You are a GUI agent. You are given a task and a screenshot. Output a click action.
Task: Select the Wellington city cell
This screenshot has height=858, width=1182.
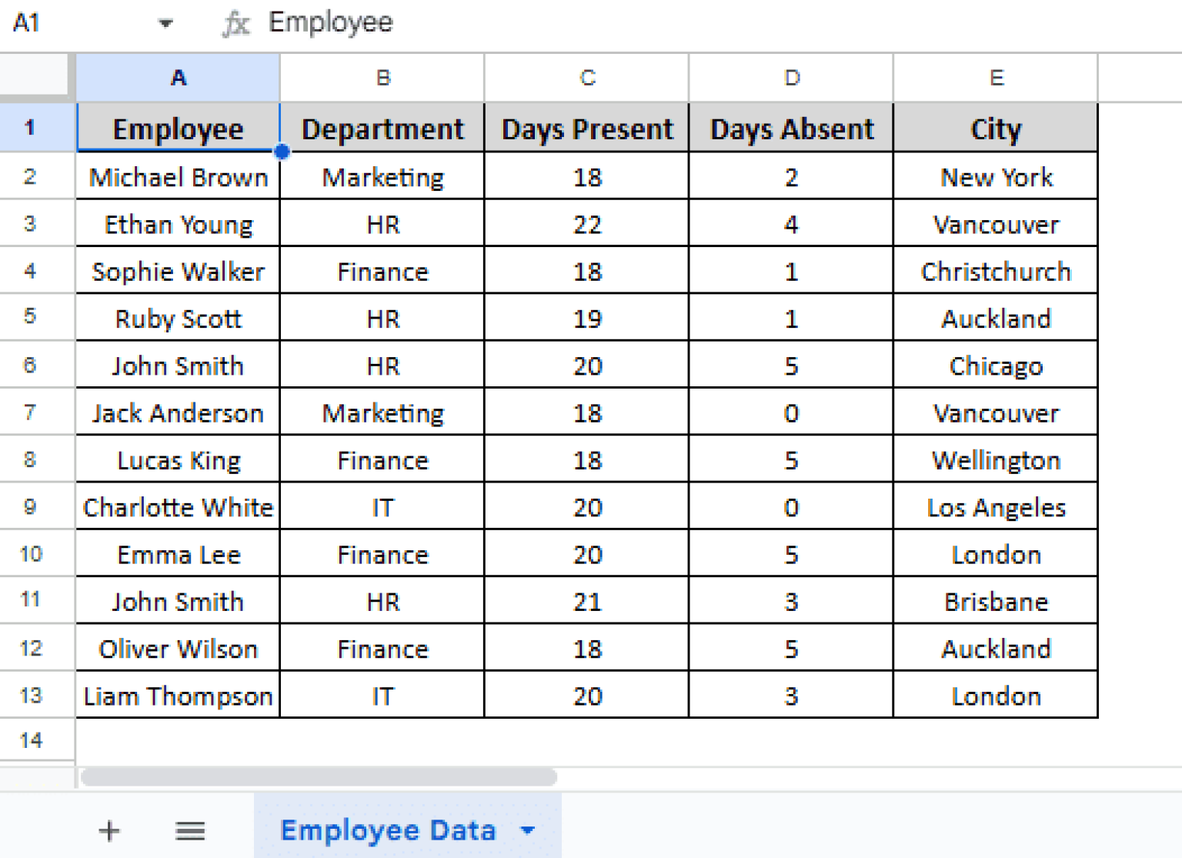tap(995, 459)
